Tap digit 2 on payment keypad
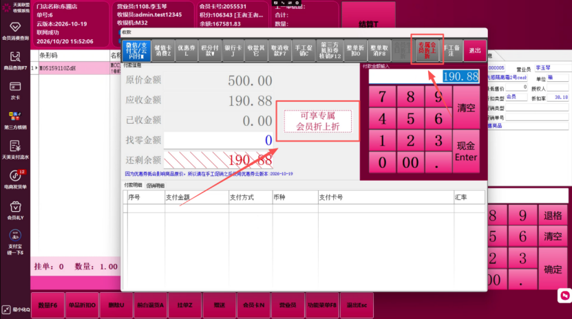This screenshot has height=319, width=572. pyautogui.click(x=410, y=140)
